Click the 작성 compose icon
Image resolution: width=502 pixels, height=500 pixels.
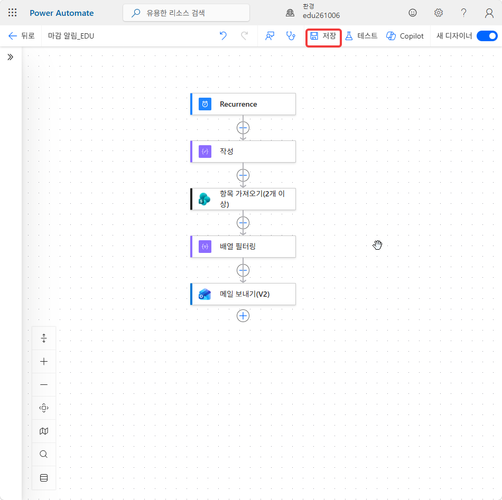[205, 152]
